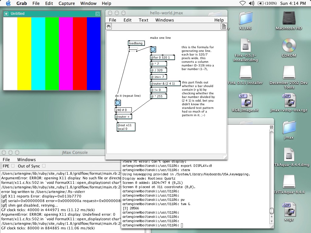Image resolution: width=311 pixels, height=233 pixels.
Task: Click 'GF clock ticks: 40000' console line
Action: 48,210
